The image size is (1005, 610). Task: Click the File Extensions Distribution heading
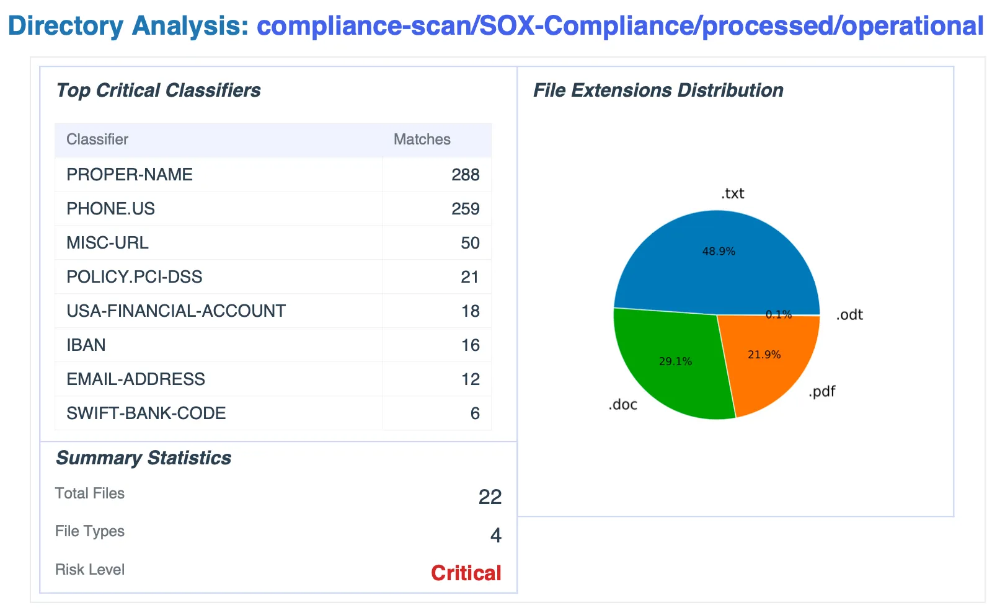pyautogui.click(x=658, y=91)
